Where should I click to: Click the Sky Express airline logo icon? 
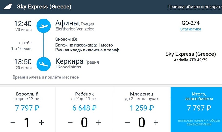[8, 7]
